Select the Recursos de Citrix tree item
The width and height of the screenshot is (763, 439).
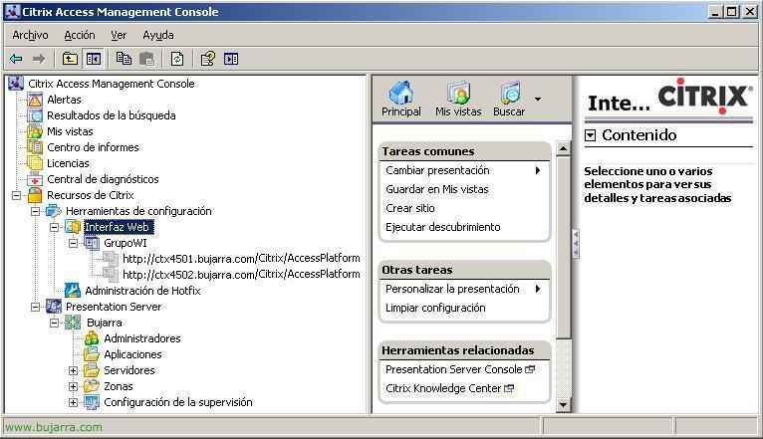tap(90, 195)
